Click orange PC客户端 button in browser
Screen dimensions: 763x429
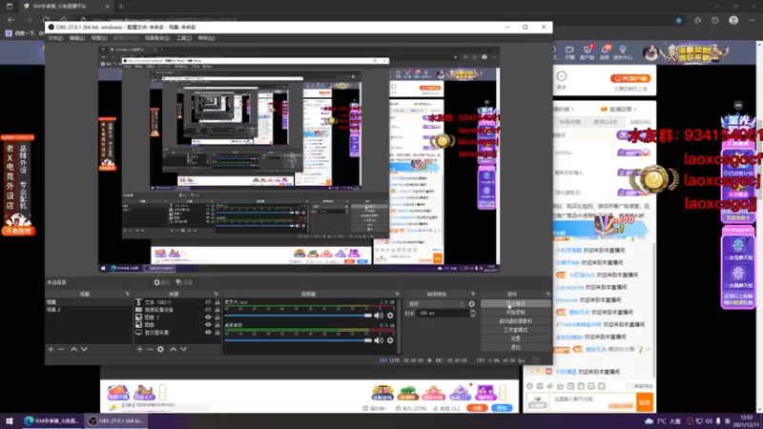[630, 78]
